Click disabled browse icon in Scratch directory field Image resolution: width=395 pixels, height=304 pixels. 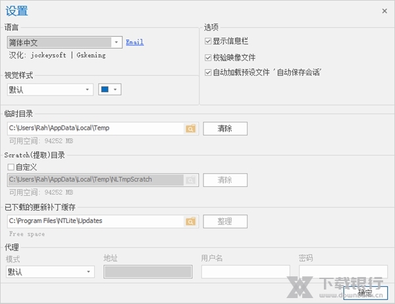[191, 180]
